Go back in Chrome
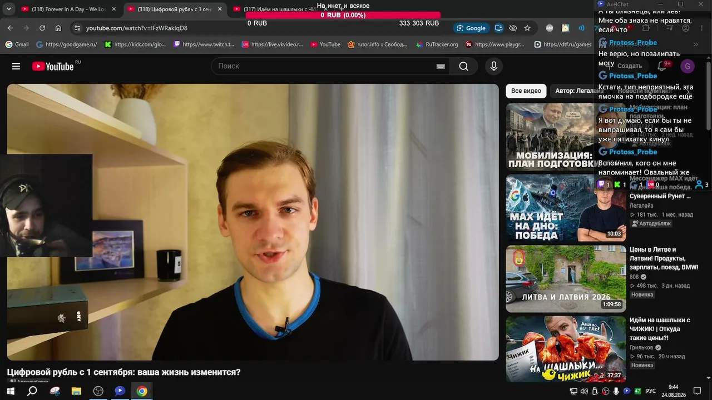The height and width of the screenshot is (400, 712). (x=10, y=28)
